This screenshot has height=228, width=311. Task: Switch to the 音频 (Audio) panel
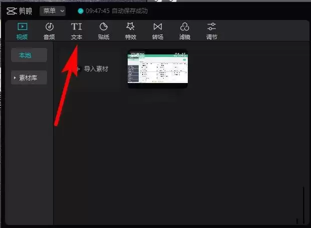coord(49,30)
